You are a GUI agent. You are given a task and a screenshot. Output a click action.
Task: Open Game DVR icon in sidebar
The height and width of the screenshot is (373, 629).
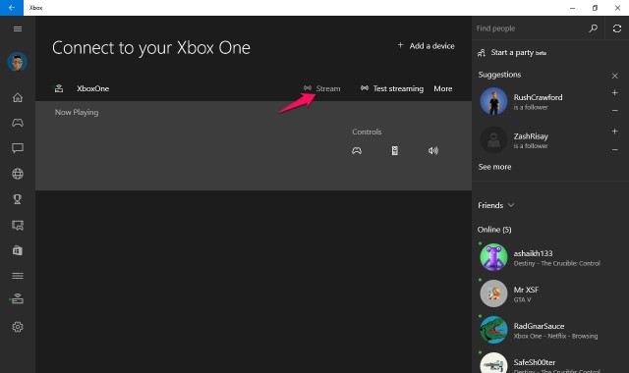click(x=18, y=225)
